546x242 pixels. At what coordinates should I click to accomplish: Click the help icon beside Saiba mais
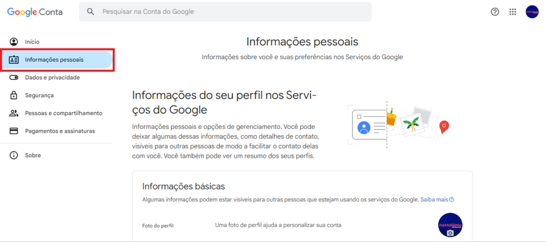pyautogui.click(x=452, y=200)
